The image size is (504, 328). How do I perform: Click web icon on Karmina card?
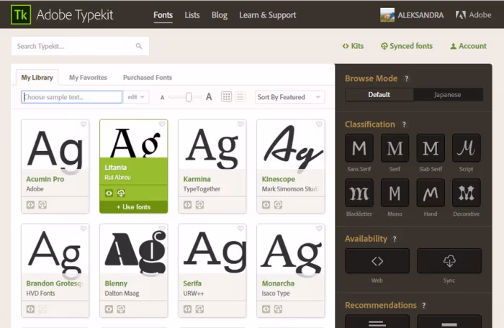pyautogui.click(x=187, y=204)
